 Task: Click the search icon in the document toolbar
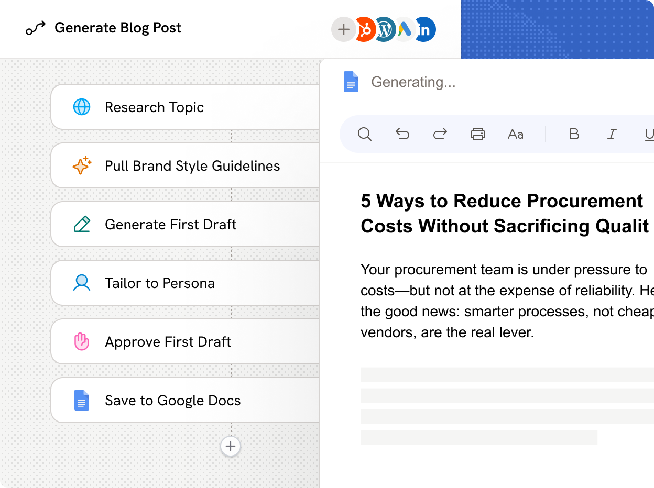tap(365, 134)
